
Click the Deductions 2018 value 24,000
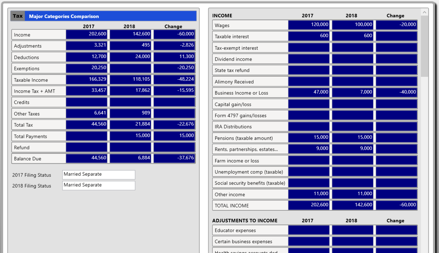(x=130, y=57)
